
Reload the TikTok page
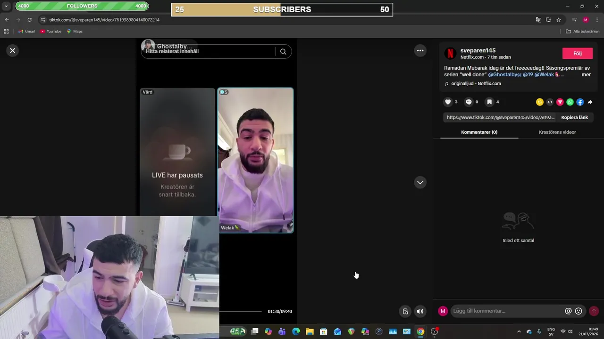coord(29,20)
